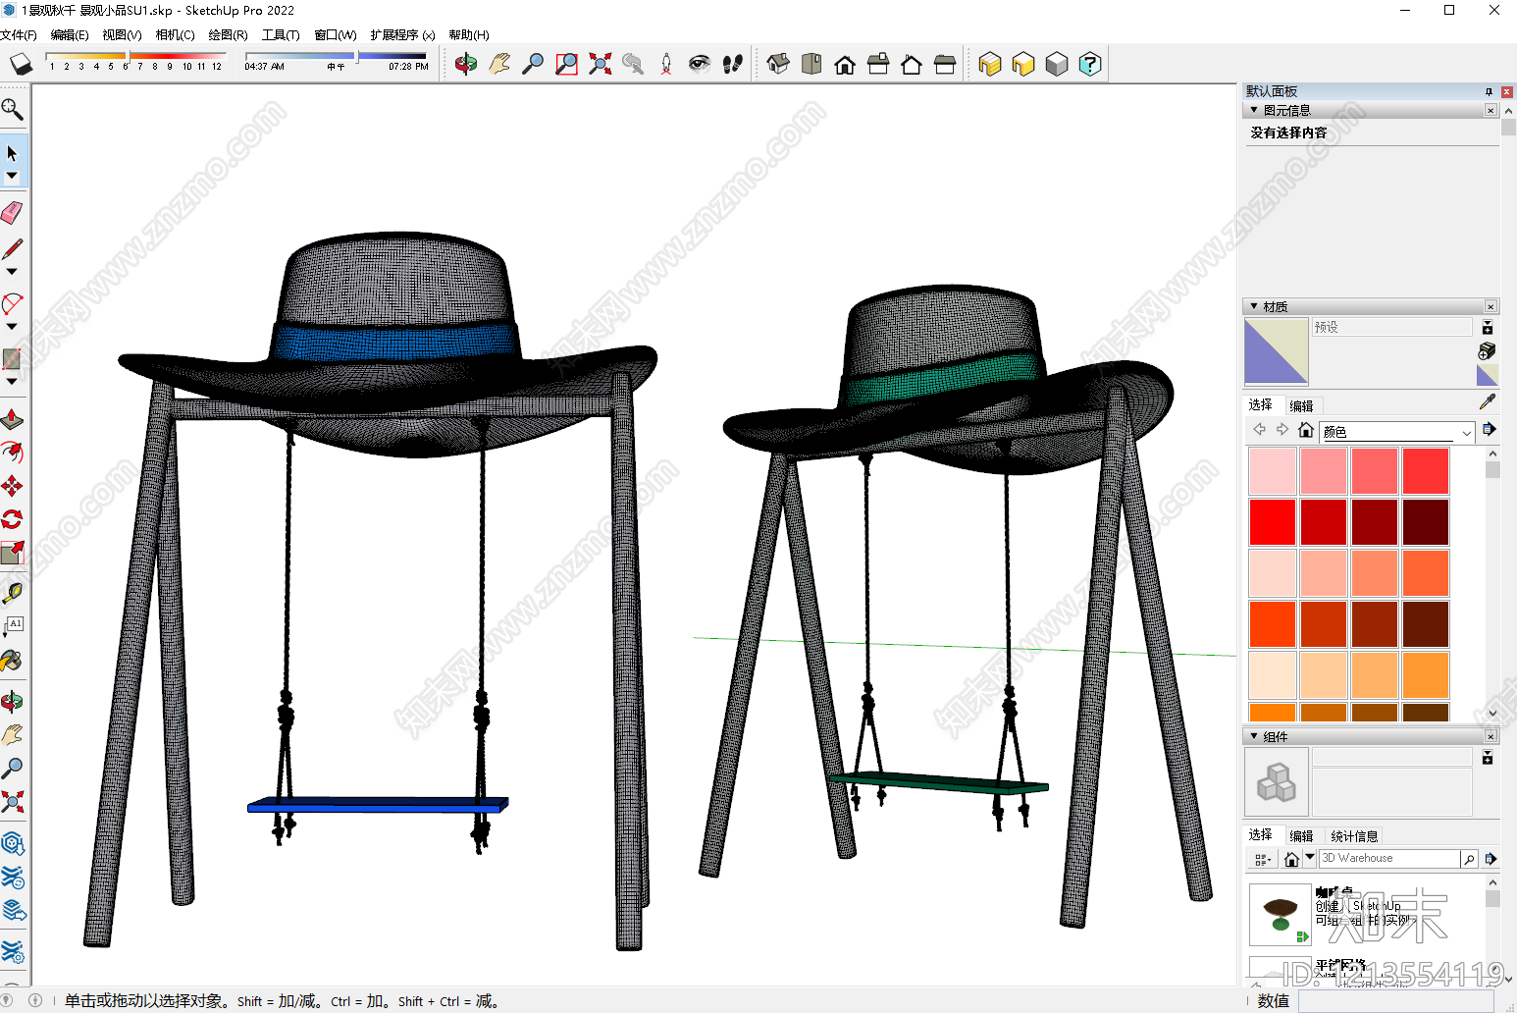
Task: Select the Pencil line tool
Action: coord(13,249)
